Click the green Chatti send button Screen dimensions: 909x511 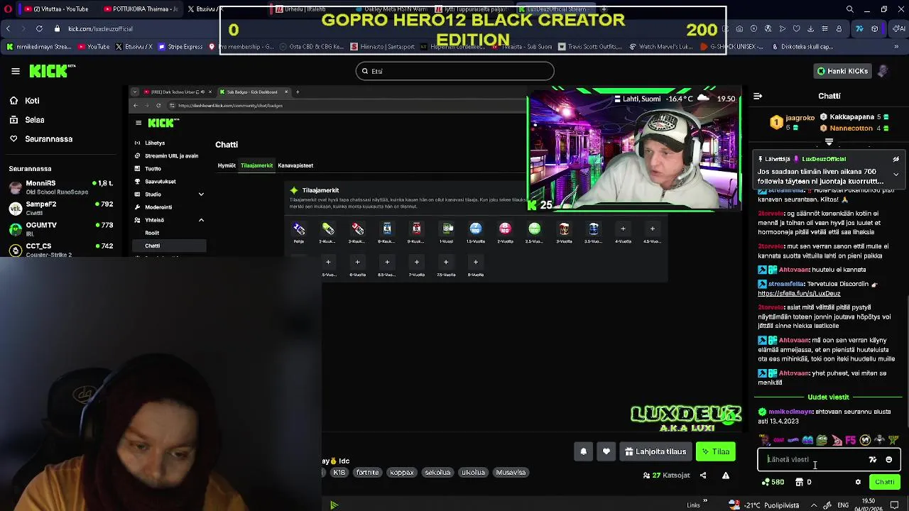click(x=885, y=482)
